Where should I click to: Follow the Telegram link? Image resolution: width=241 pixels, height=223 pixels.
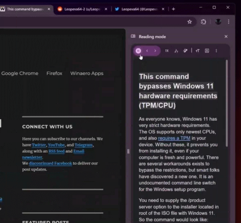pyautogui.click(x=84, y=145)
